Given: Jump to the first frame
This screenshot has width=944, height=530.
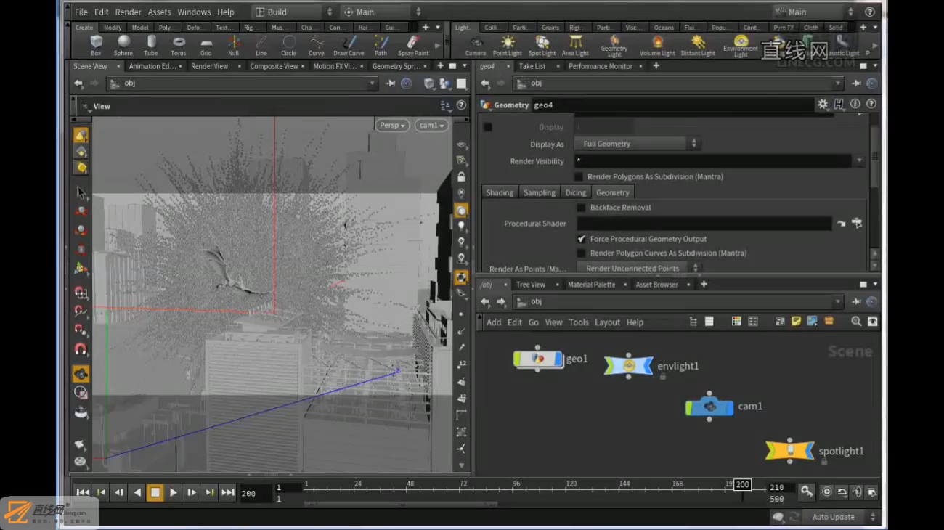Looking at the screenshot, I should pos(83,492).
